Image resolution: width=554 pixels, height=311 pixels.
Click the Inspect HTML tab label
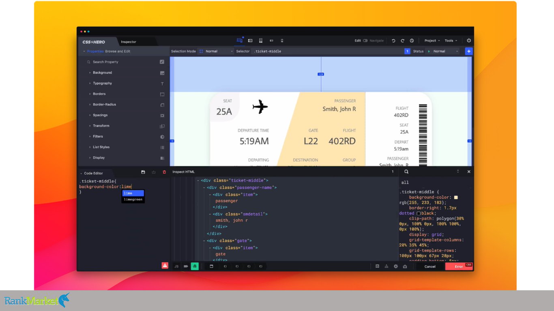click(x=184, y=172)
